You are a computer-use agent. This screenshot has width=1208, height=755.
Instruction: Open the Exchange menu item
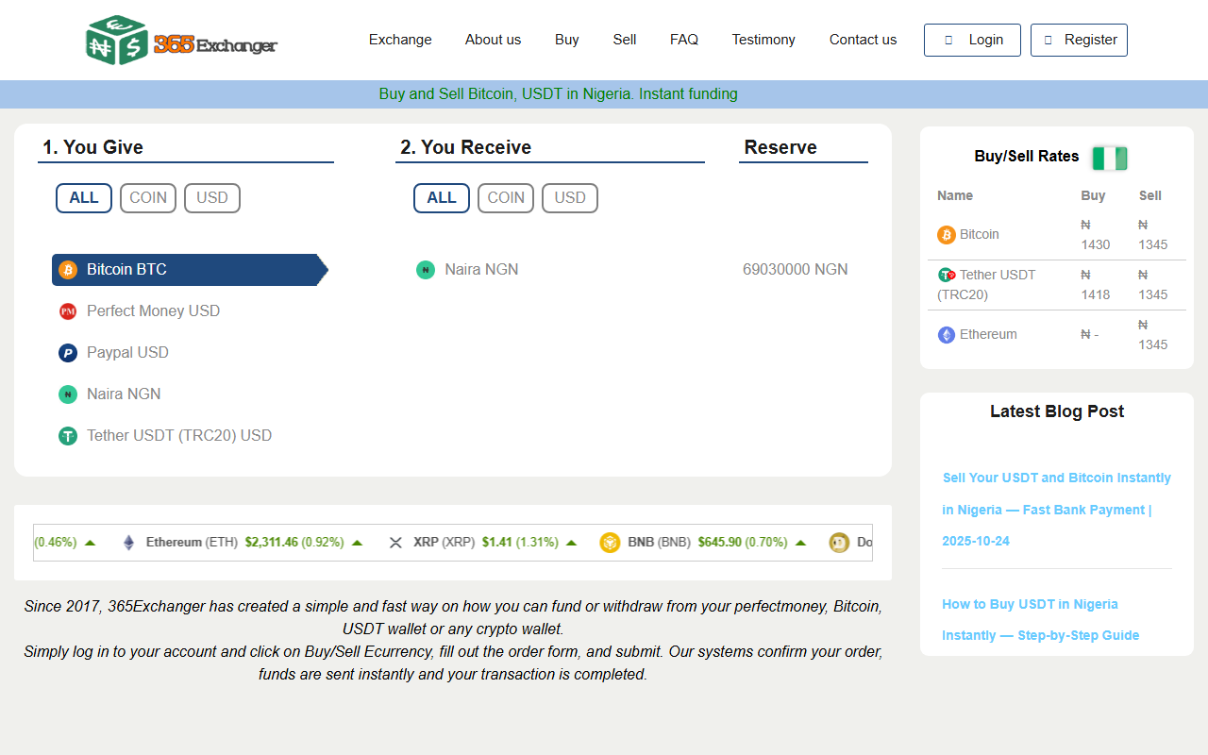coord(400,40)
